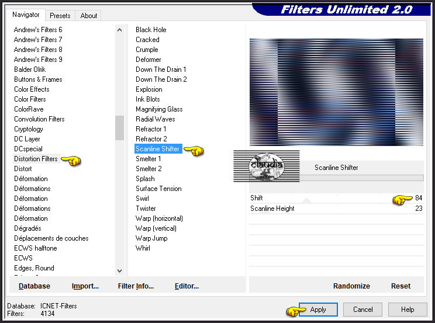Choose the Twister filter
This screenshot has height=323, width=435.
(146, 209)
